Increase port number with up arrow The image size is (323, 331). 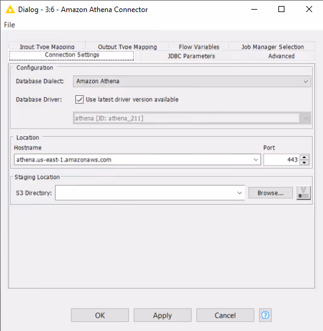(304, 157)
